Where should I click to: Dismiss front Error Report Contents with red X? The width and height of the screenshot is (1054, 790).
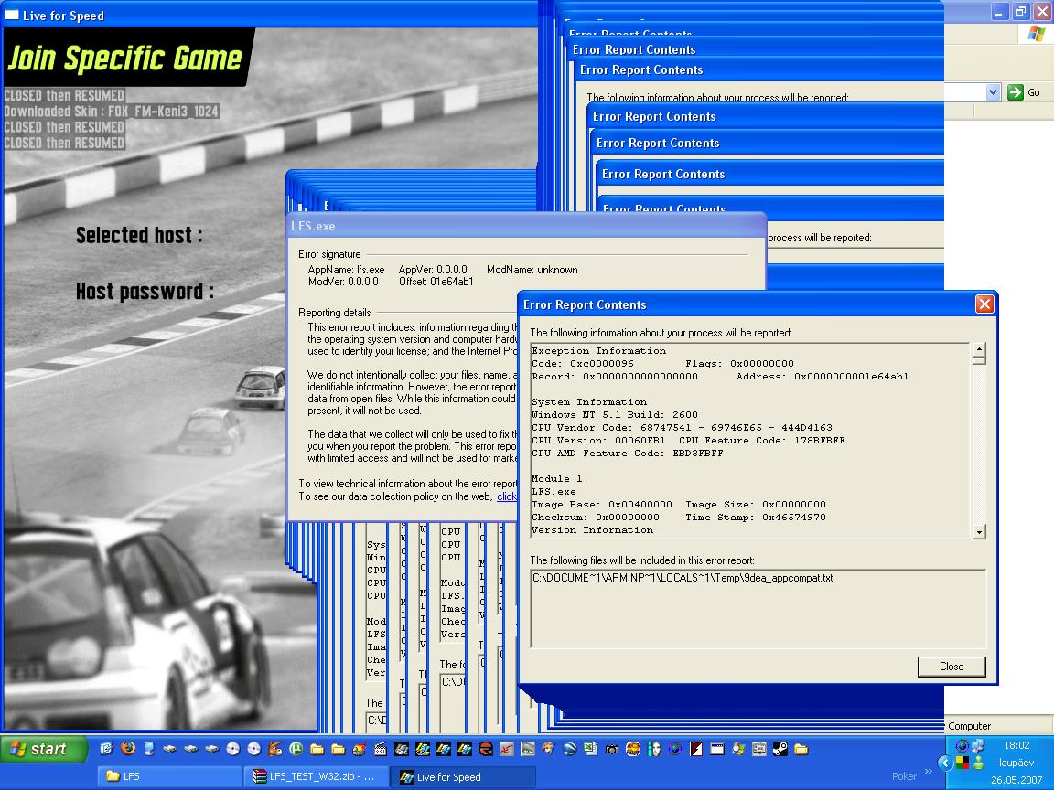click(984, 304)
